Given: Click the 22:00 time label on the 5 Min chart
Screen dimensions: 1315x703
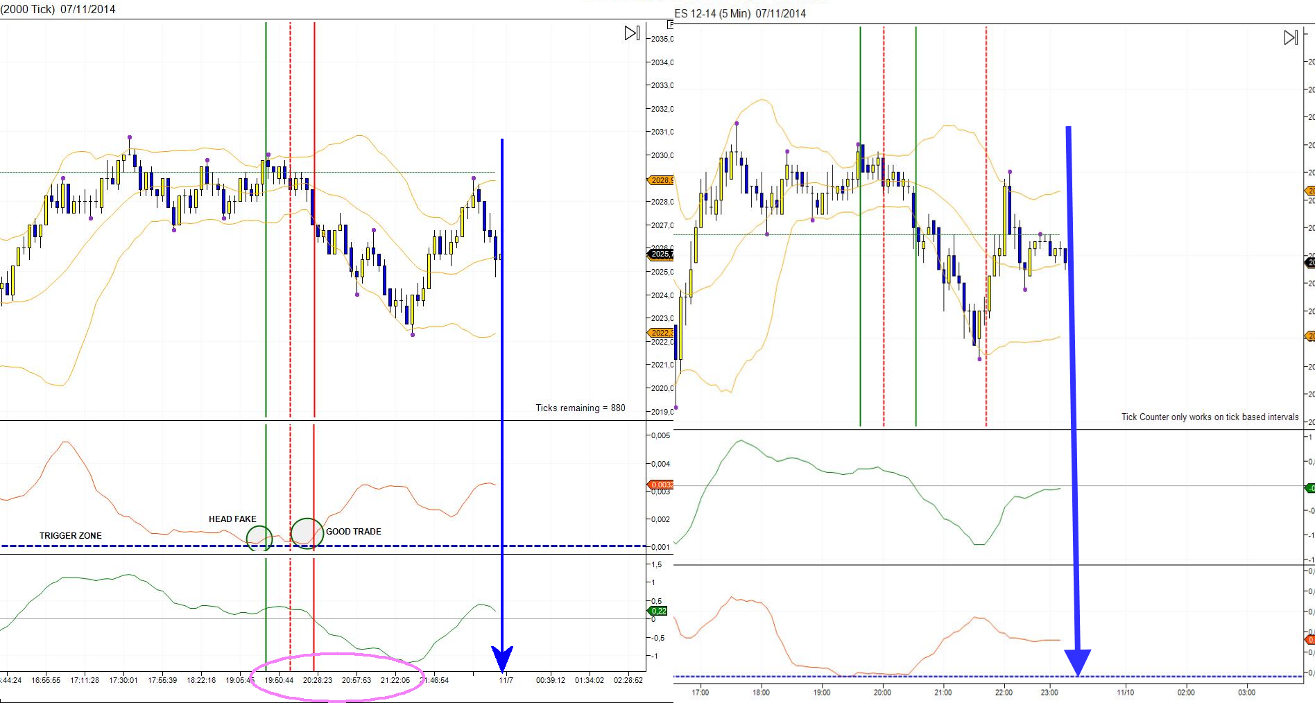Looking at the screenshot, I should [1004, 692].
